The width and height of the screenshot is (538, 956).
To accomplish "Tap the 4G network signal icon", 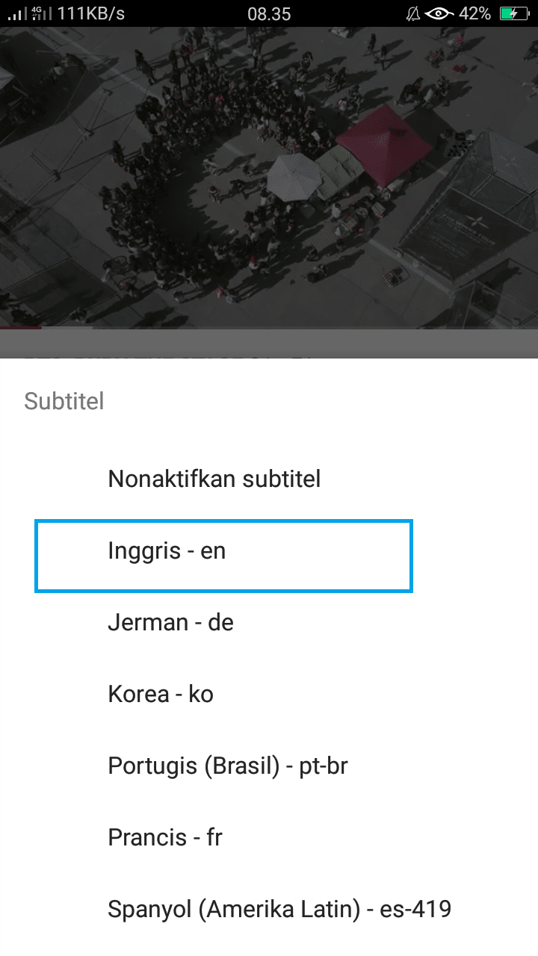I will 40,13.
